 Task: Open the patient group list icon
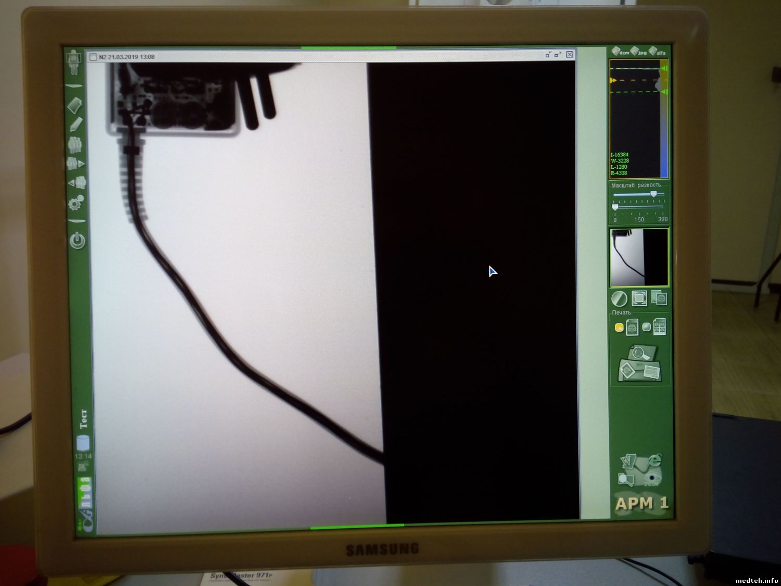[x=75, y=144]
